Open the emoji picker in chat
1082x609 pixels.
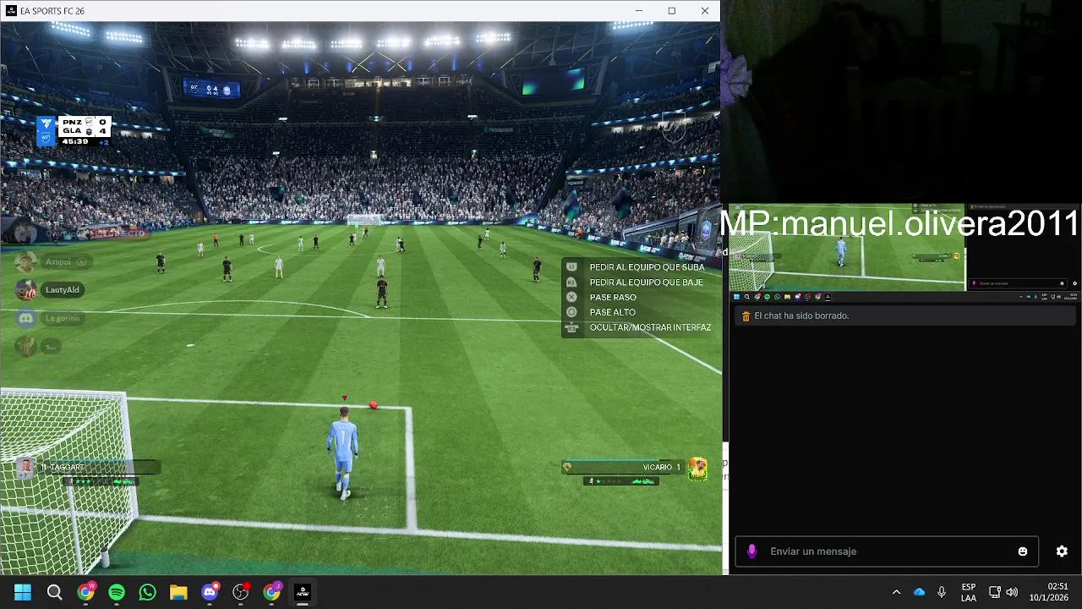coord(1023,551)
